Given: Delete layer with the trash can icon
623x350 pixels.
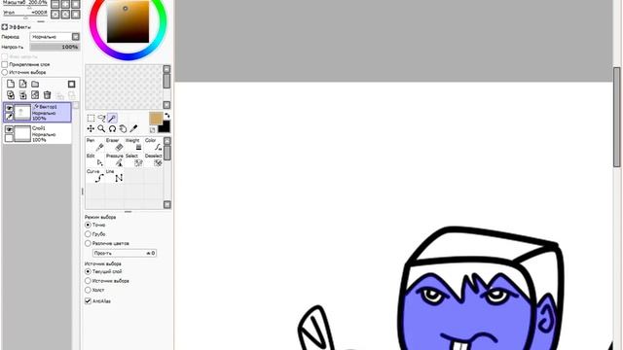Looking at the screenshot, I should (48, 95).
